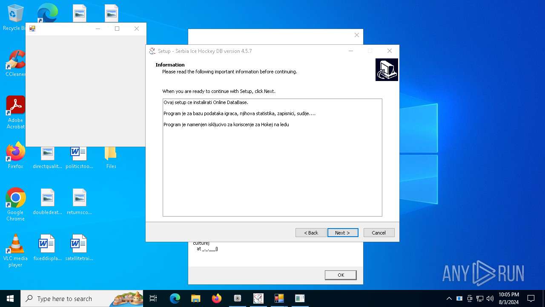Click the line about 'Hokej na ledu'
Viewport: 545px width, 307px height.
[x=226, y=125]
